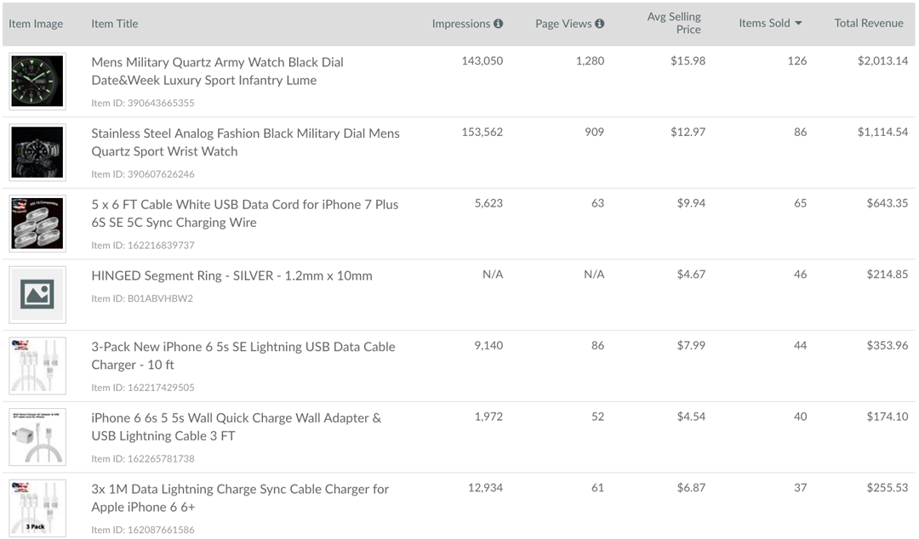Sort by the Total Revenue column header
The height and width of the screenshot is (539, 919).
(x=869, y=24)
